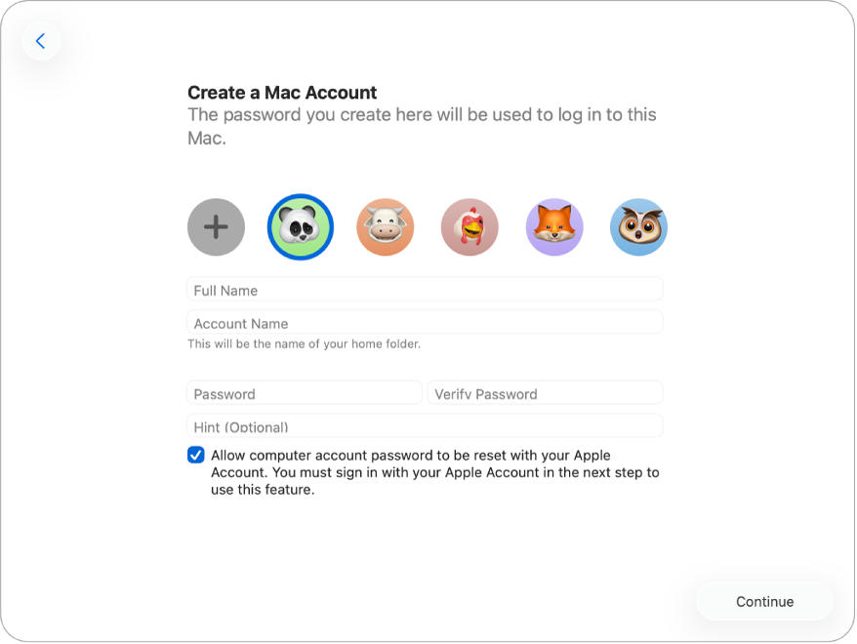Click the Continue button
The image size is (857, 644).
(x=764, y=601)
